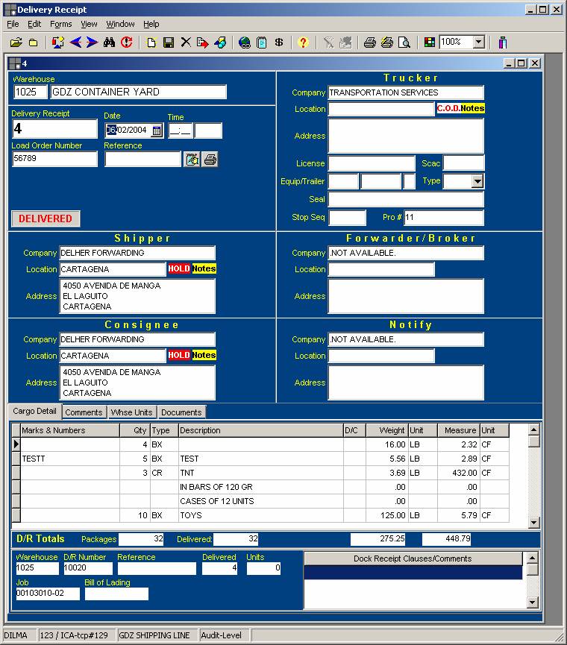This screenshot has width=567, height=645.
Task: Go to previous record with blue left arrow
Action: (75, 43)
